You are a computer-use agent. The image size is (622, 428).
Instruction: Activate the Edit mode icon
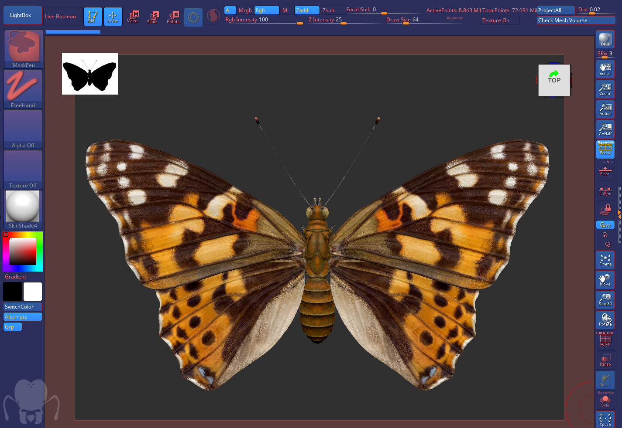coord(93,16)
